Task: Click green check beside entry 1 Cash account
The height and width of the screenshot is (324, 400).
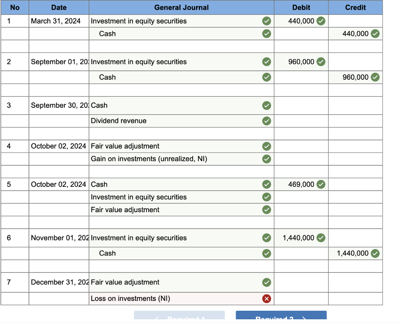Action: pyautogui.click(x=266, y=34)
